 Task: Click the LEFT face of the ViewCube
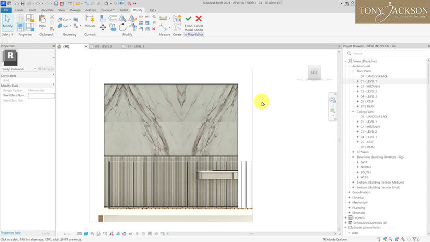coord(314,72)
